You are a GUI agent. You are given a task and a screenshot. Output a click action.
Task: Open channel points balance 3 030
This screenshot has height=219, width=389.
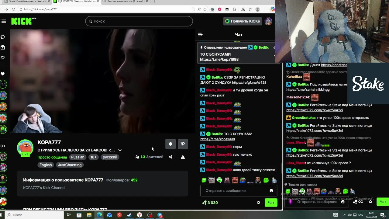pos(210,203)
